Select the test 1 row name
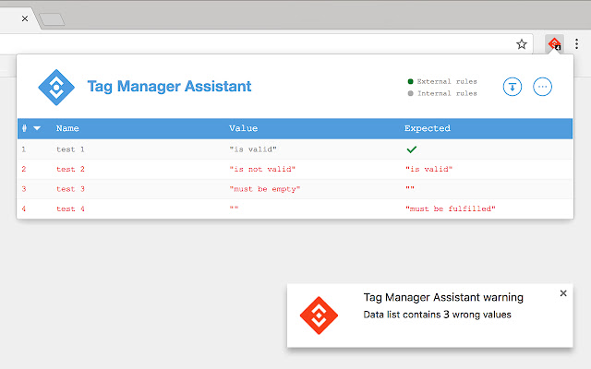Viewport: 591px width, 369px height. point(70,149)
